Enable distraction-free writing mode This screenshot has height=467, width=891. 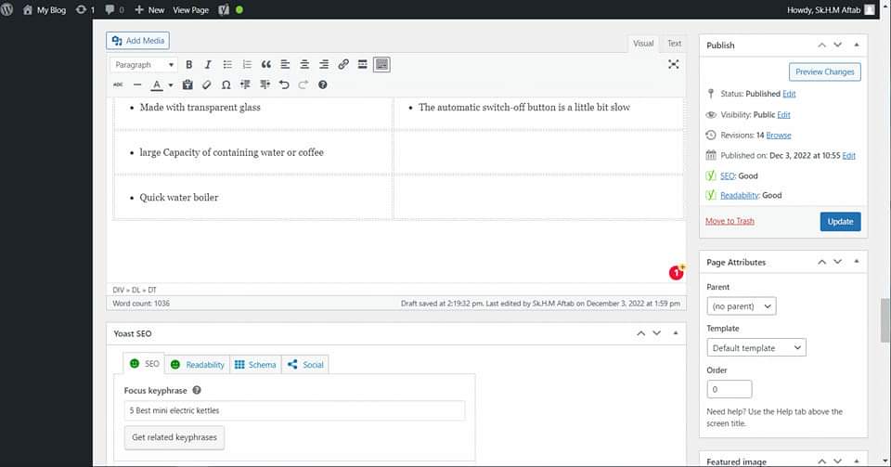(673, 64)
